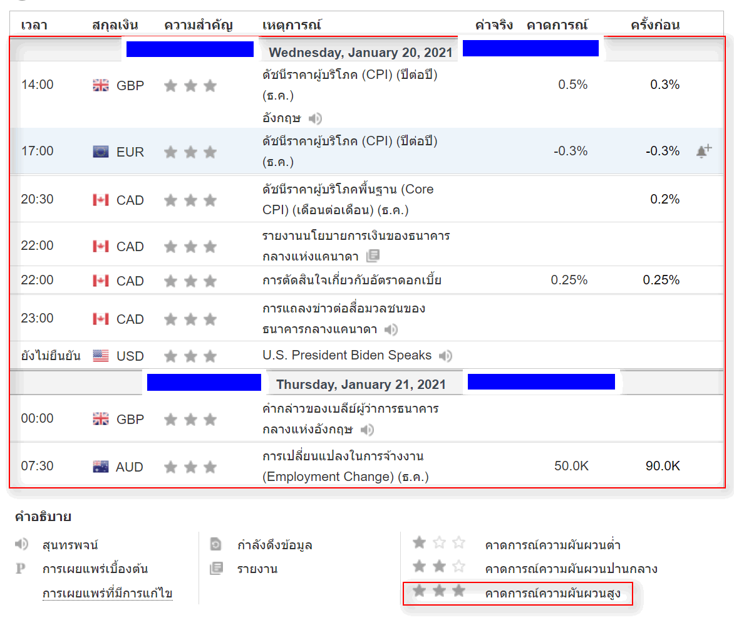Screen dimensions: 734x620
Task: Click the speaker icon beside อังกฤษ
Action: point(316,118)
